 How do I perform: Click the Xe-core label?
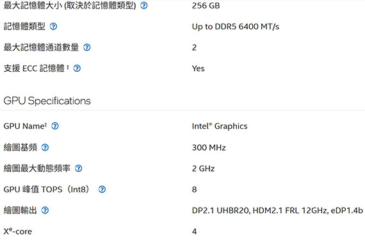18,231
